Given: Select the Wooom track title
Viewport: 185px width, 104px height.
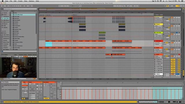Looking at the screenshot, I should [x=158, y=24].
